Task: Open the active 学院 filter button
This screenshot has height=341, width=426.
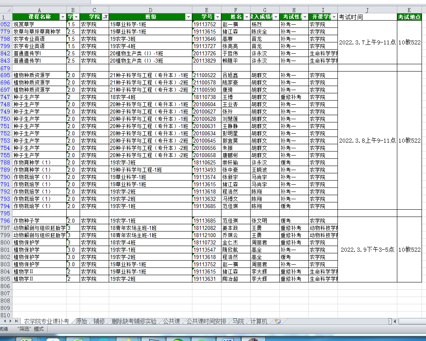Action: [x=105, y=17]
